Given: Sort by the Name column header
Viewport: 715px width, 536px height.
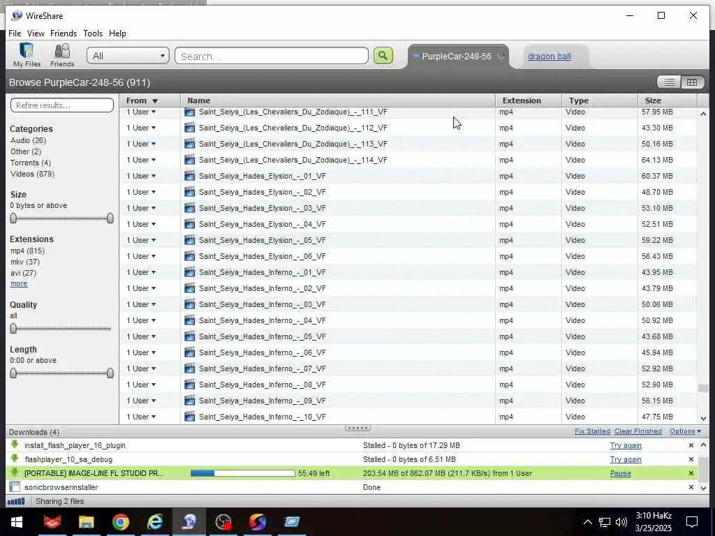Looking at the screenshot, I should (x=338, y=100).
